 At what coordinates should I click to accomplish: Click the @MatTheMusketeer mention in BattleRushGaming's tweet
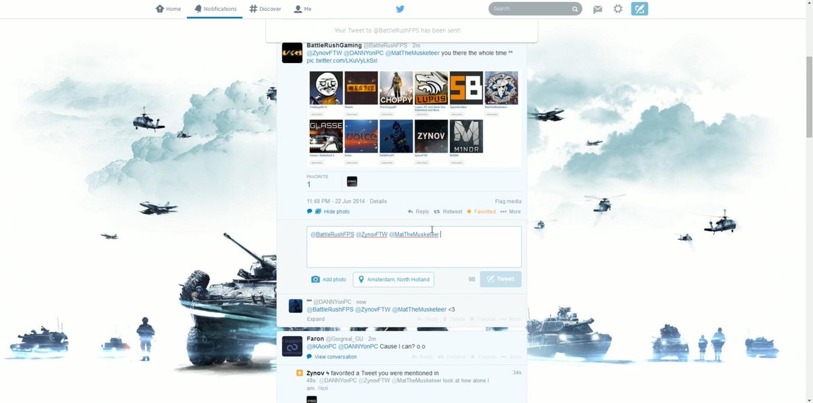(412, 53)
